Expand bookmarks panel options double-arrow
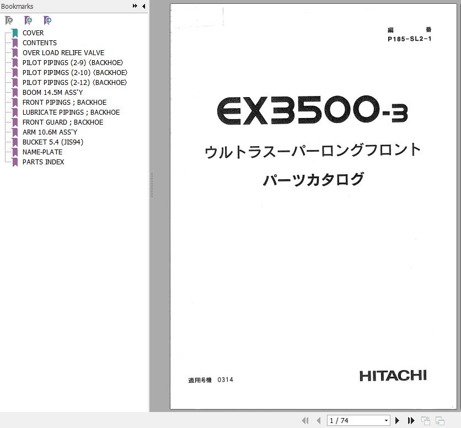 coord(135,6)
